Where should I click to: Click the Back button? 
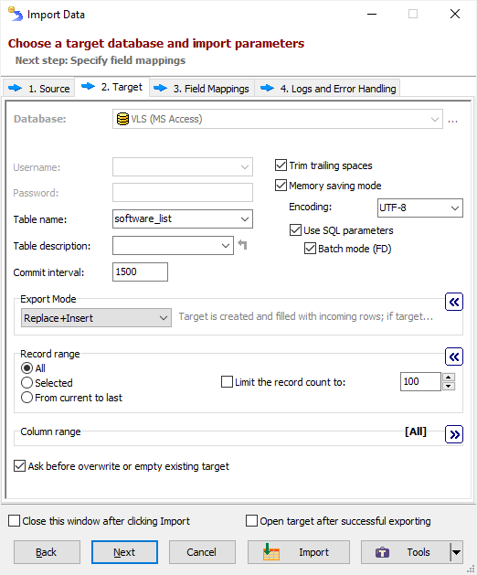(47, 552)
